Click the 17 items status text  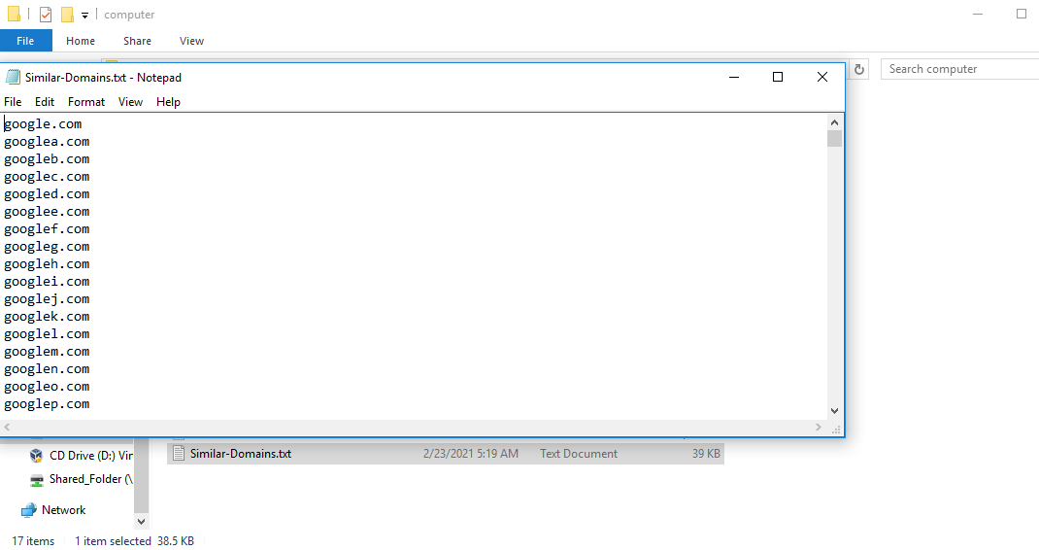coord(33,540)
